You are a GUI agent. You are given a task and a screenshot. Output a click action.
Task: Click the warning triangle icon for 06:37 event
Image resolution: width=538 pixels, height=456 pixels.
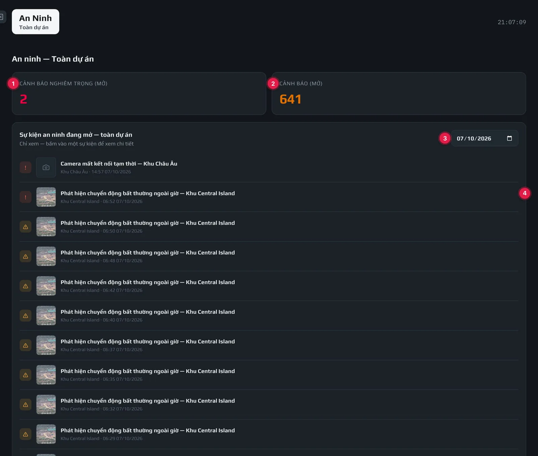pyautogui.click(x=26, y=345)
